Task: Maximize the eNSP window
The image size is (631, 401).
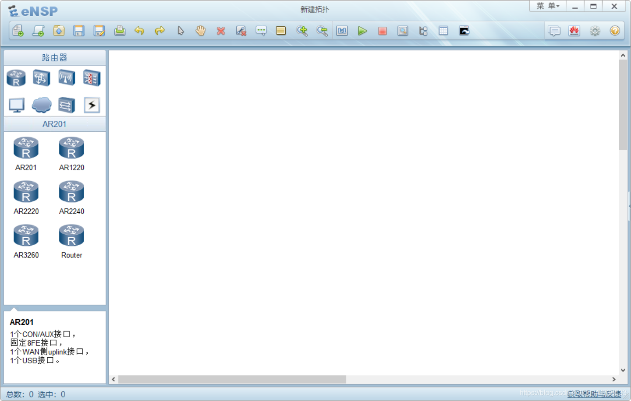Action: coord(593,6)
